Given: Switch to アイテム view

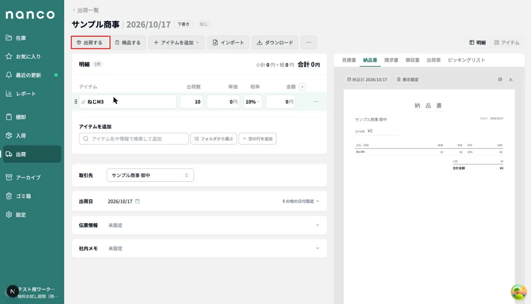Looking at the screenshot, I should [507, 43].
